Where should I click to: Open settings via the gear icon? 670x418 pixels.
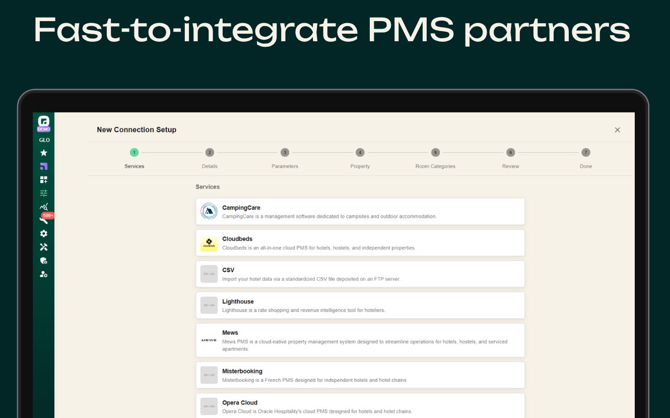(44, 233)
